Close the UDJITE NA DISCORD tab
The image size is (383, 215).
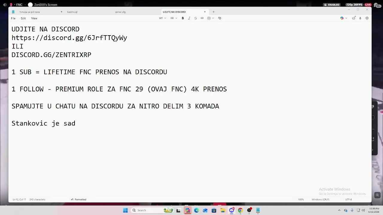[x=205, y=12]
